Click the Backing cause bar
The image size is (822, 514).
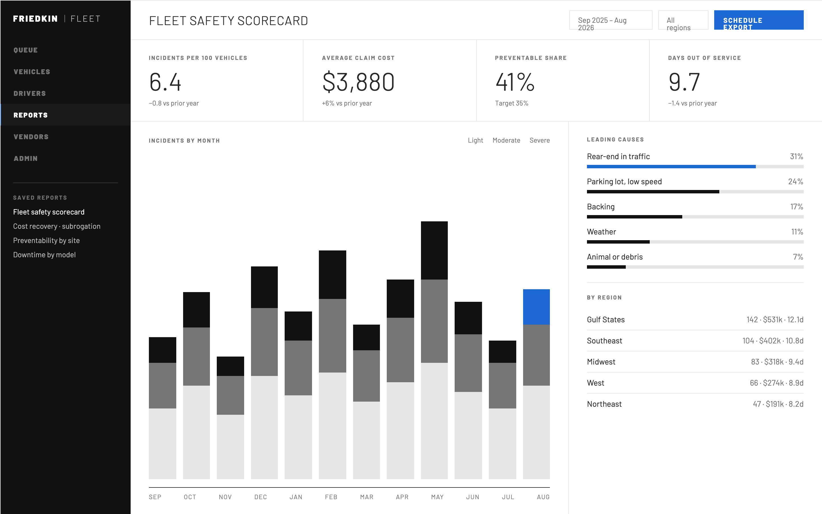click(695, 217)
